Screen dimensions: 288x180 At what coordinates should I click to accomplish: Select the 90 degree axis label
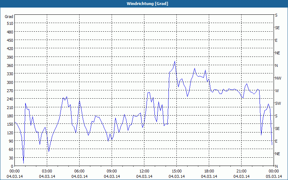(11, 141)
